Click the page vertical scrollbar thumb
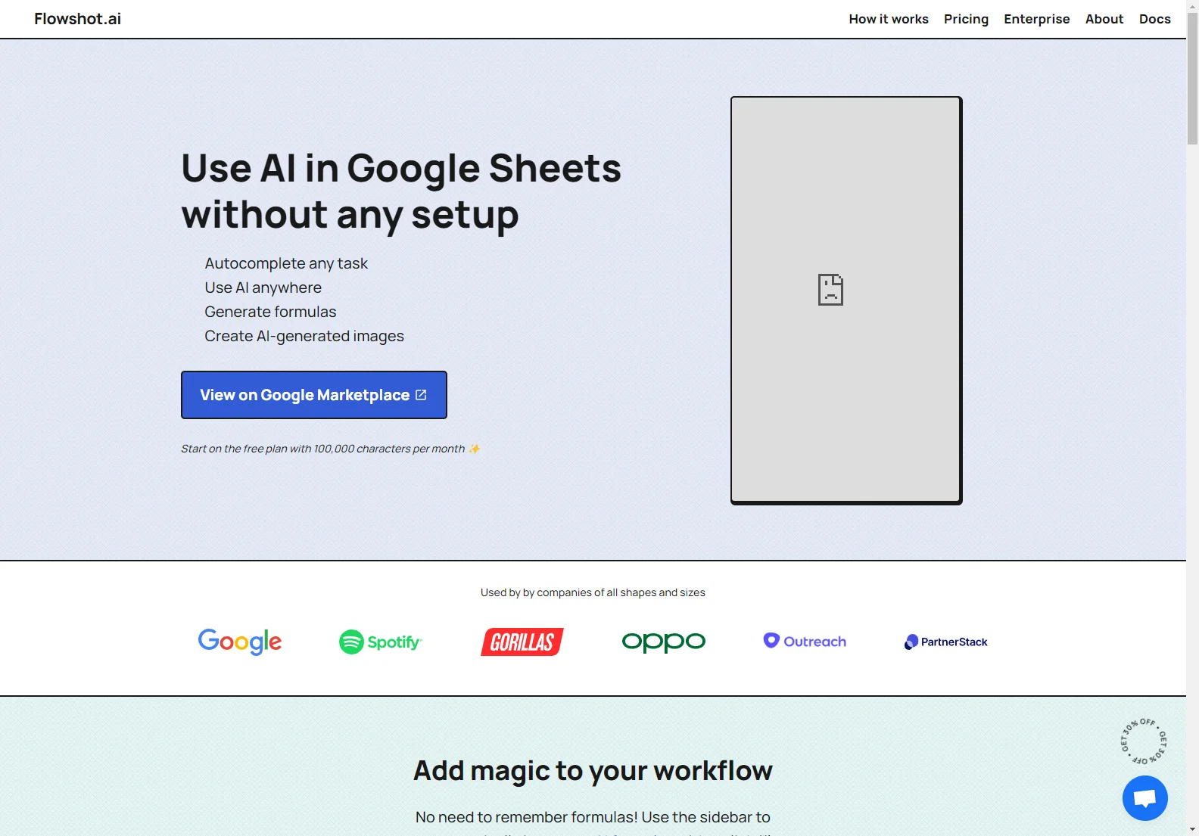The height and width of the screenshot is (836, 1199). pyautogui.click(x=1192, y=78)
